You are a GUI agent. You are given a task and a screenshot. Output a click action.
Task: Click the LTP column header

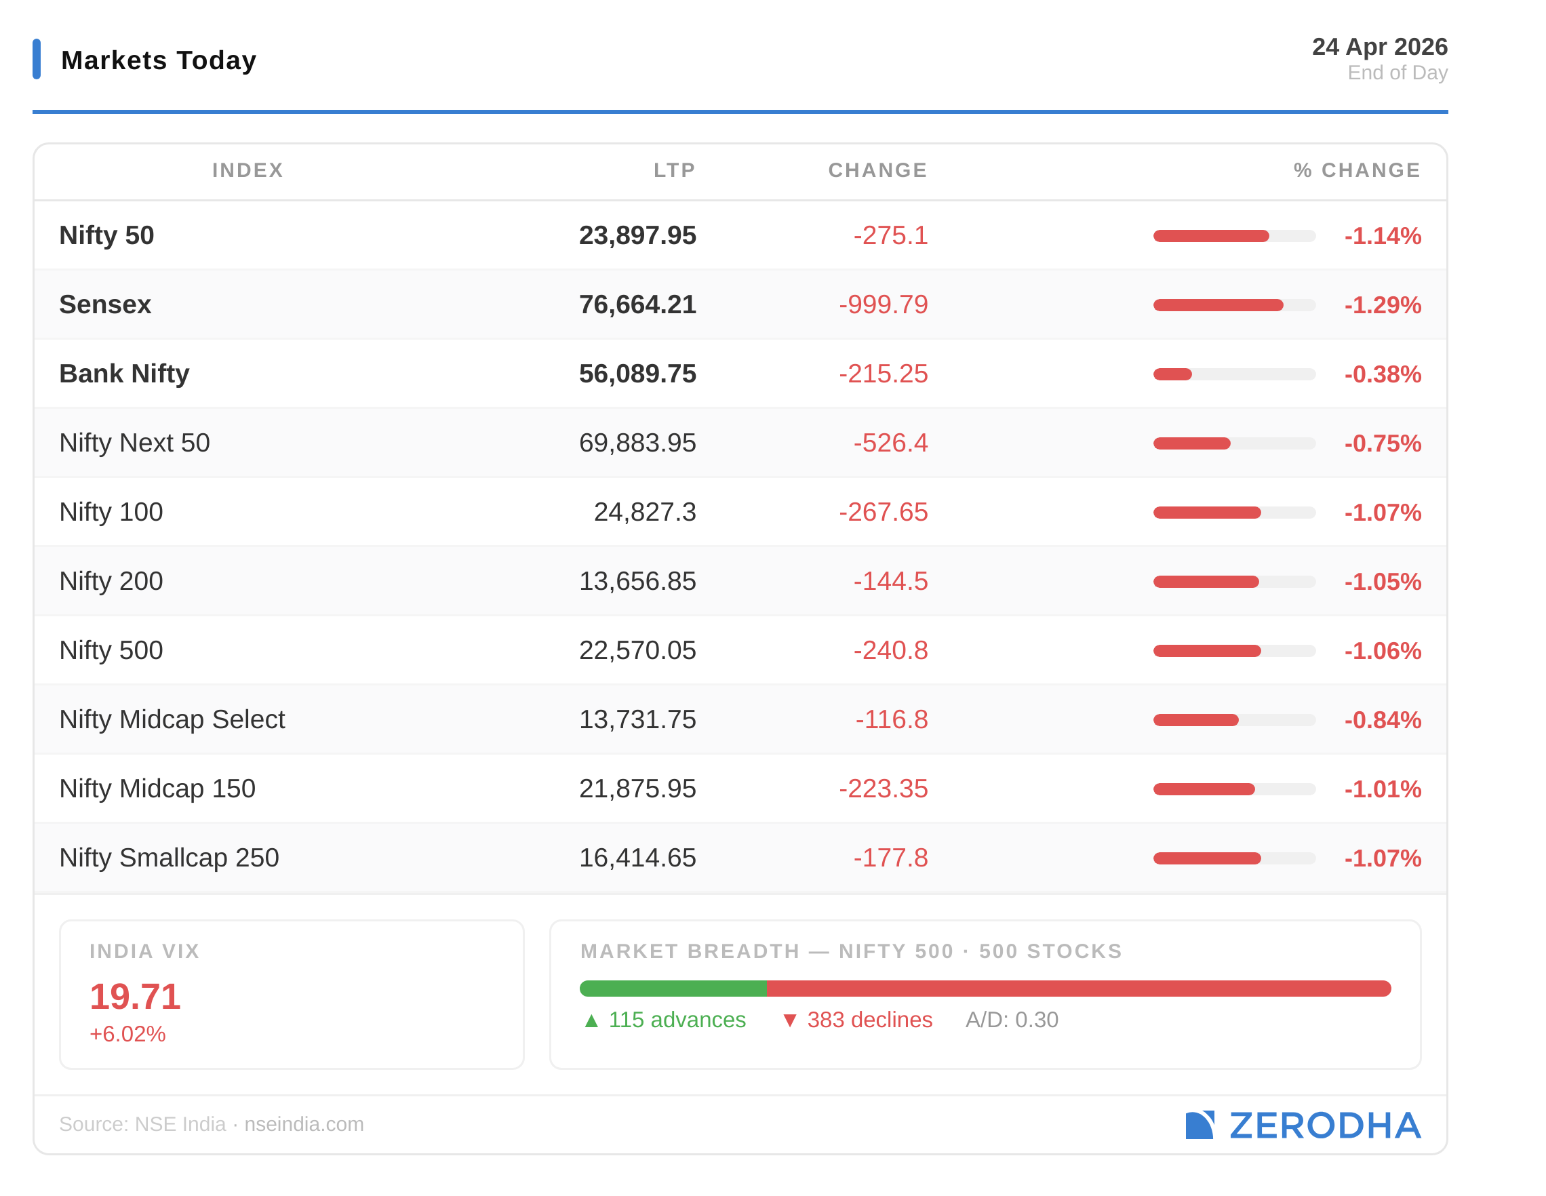click(x=674, y=170)
